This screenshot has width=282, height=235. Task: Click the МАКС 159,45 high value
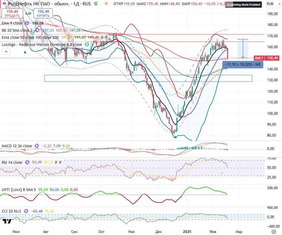(147, 4)
